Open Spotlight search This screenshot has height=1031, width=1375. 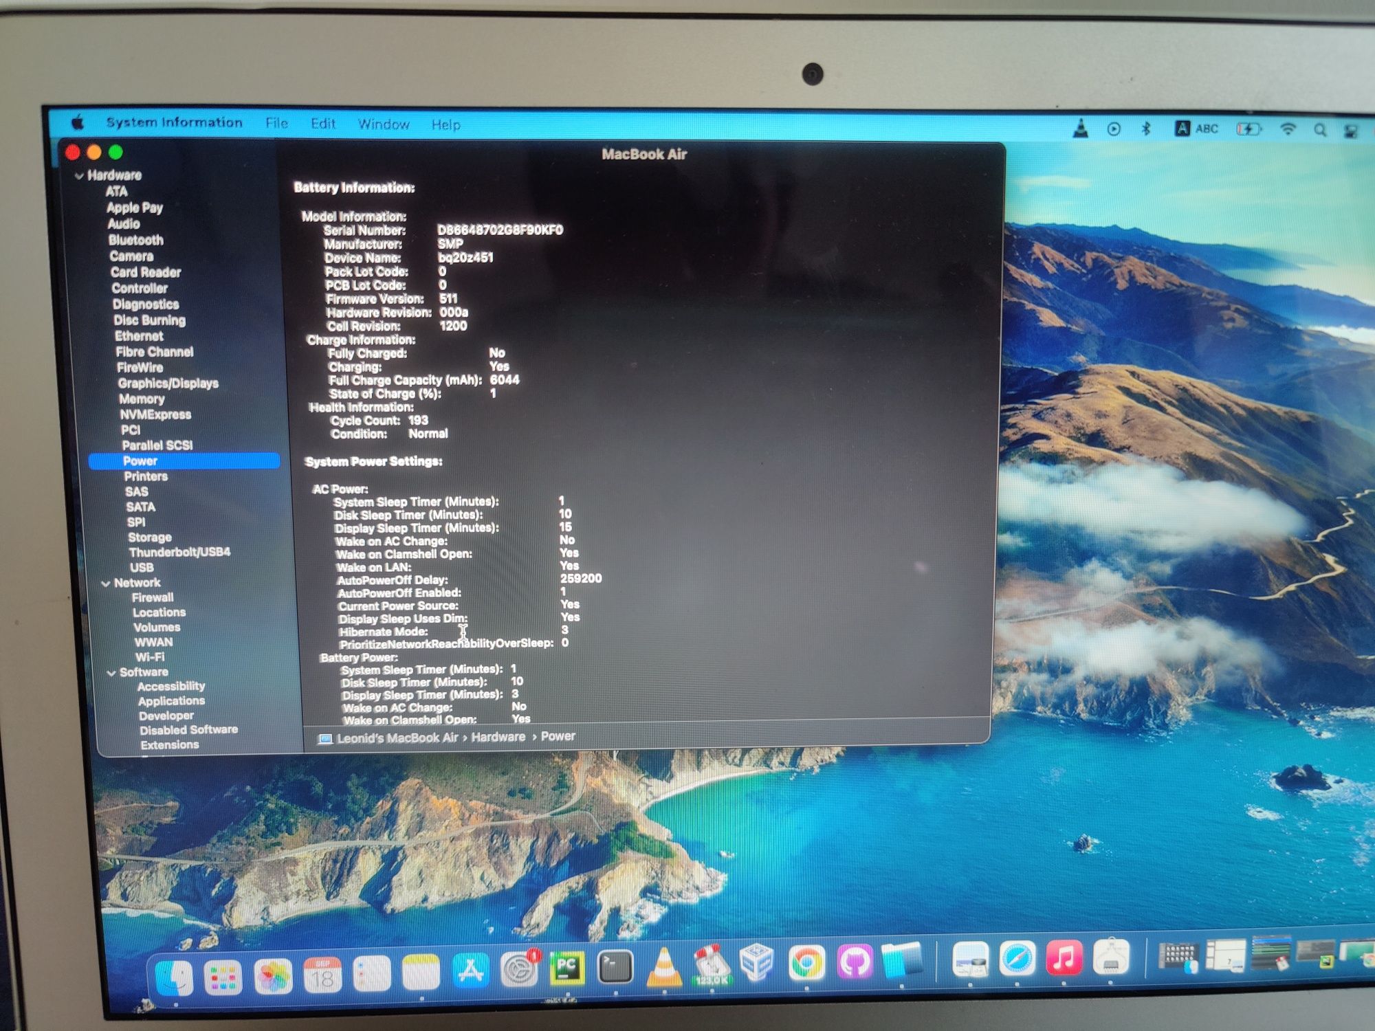[1320, 130]
